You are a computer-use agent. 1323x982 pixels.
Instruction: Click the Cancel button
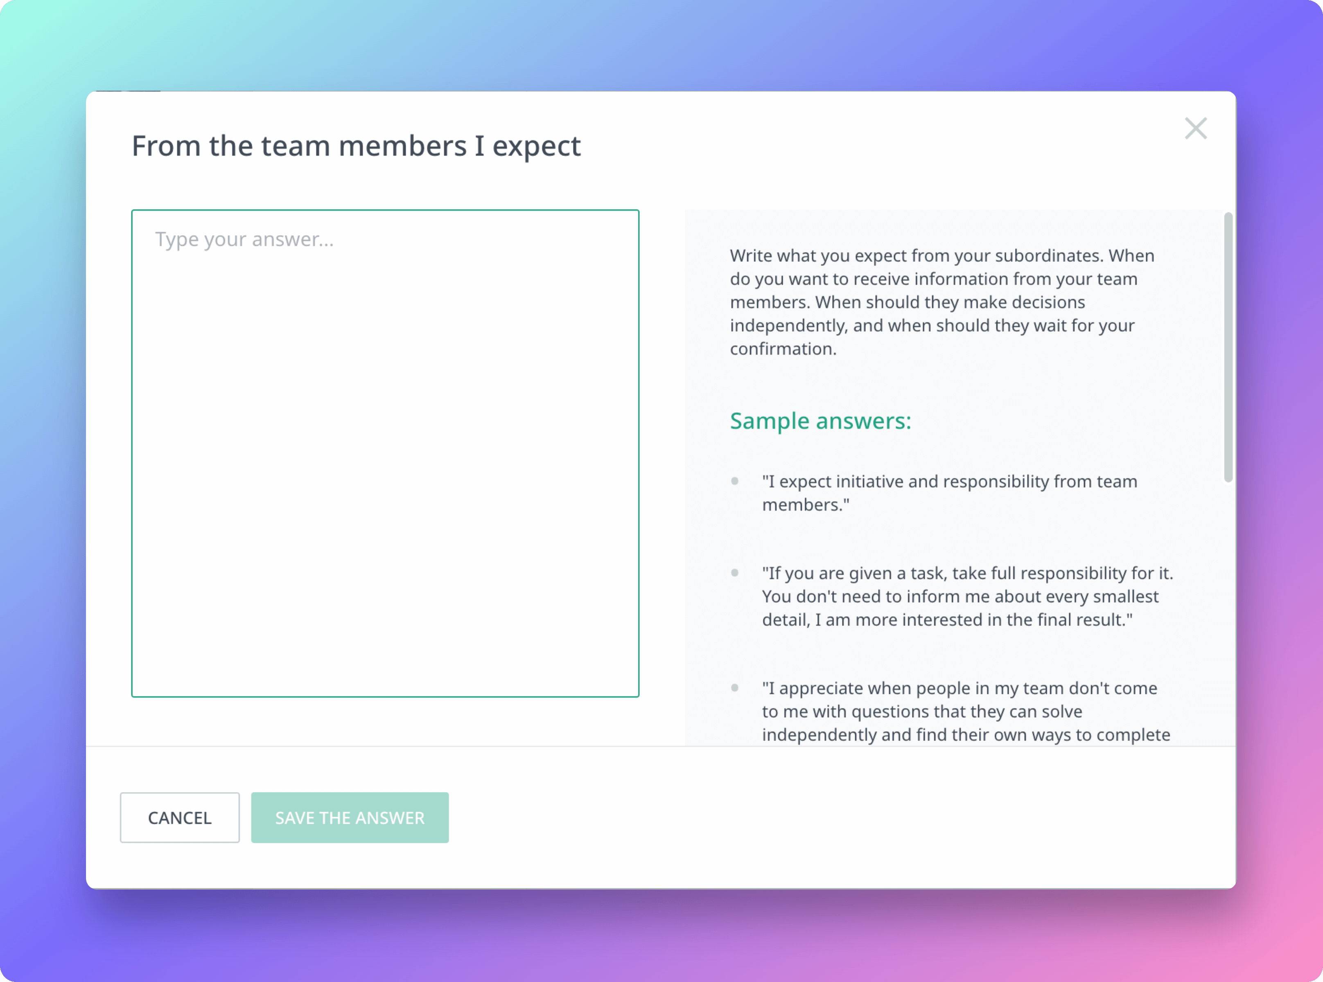click(180, 818)
